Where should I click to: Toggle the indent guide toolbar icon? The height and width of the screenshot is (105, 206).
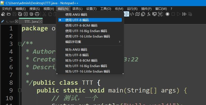[126, 14]
